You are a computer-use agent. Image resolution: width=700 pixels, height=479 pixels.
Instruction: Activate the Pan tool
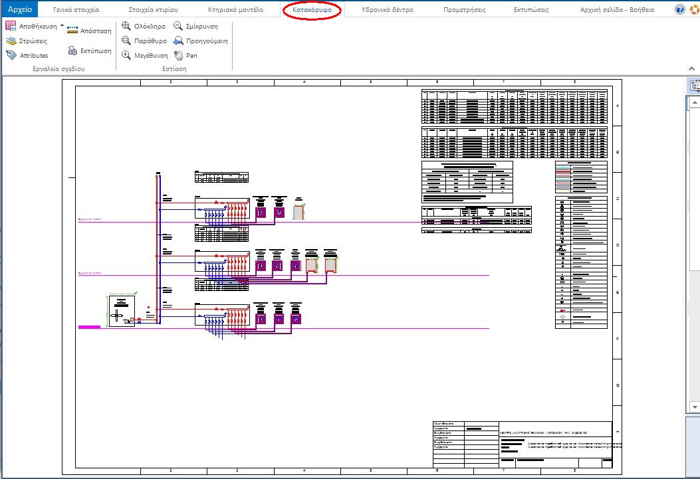(x=187, y=54)
